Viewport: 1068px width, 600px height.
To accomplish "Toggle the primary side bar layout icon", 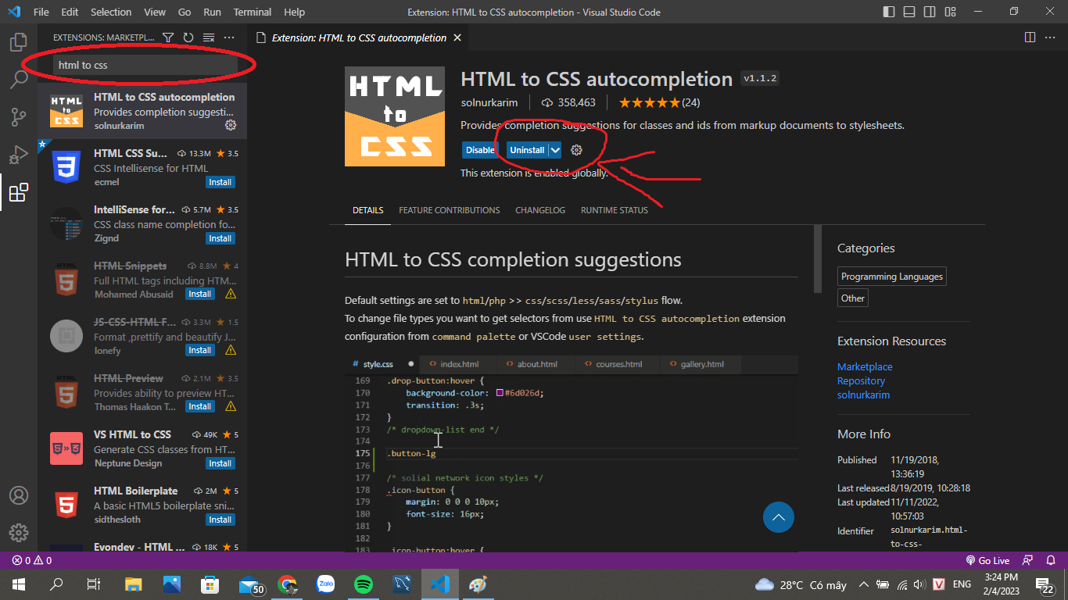I will coord(890,12).
